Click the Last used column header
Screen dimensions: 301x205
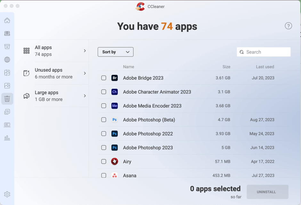pos(265,67)
